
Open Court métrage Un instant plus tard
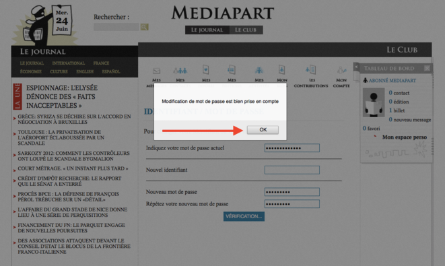[x=73, y=168]
